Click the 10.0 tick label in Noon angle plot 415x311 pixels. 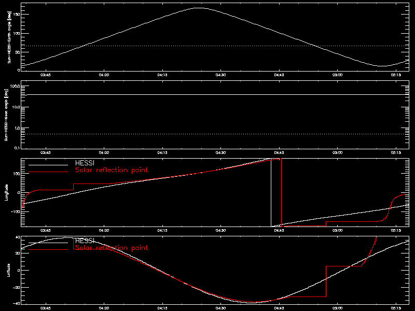(x=16, y=107)
